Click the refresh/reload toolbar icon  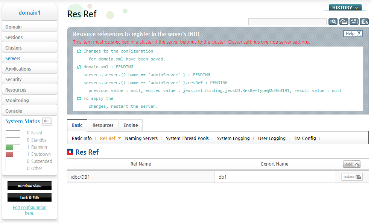pyautogui.click(x=344, y=22)
